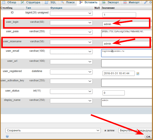This screenshot has width=153, height=140.
Task: Click the Экспорт tab icon
Action: pos(104,2)
